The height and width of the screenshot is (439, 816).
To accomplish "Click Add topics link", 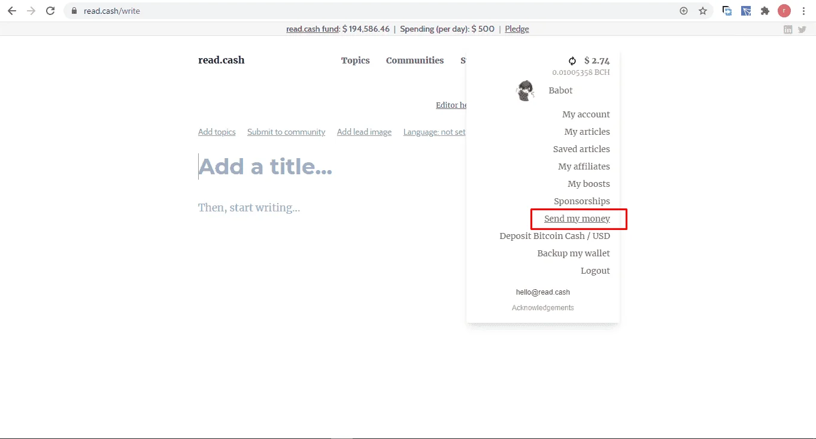I will coord(217,132).
